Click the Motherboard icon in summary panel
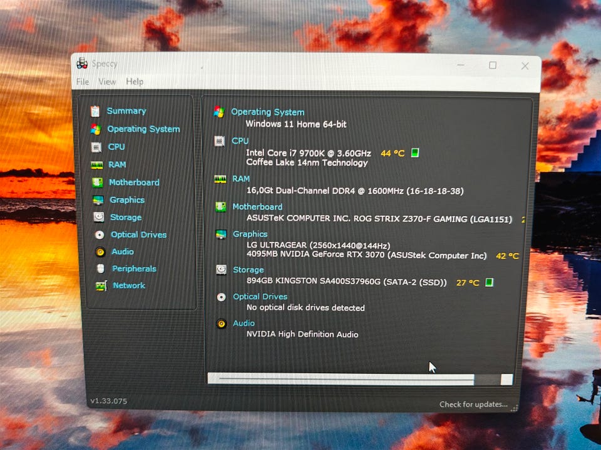Image resolution: width=601 pixels, height=450 pixels. tap(220, 207)
